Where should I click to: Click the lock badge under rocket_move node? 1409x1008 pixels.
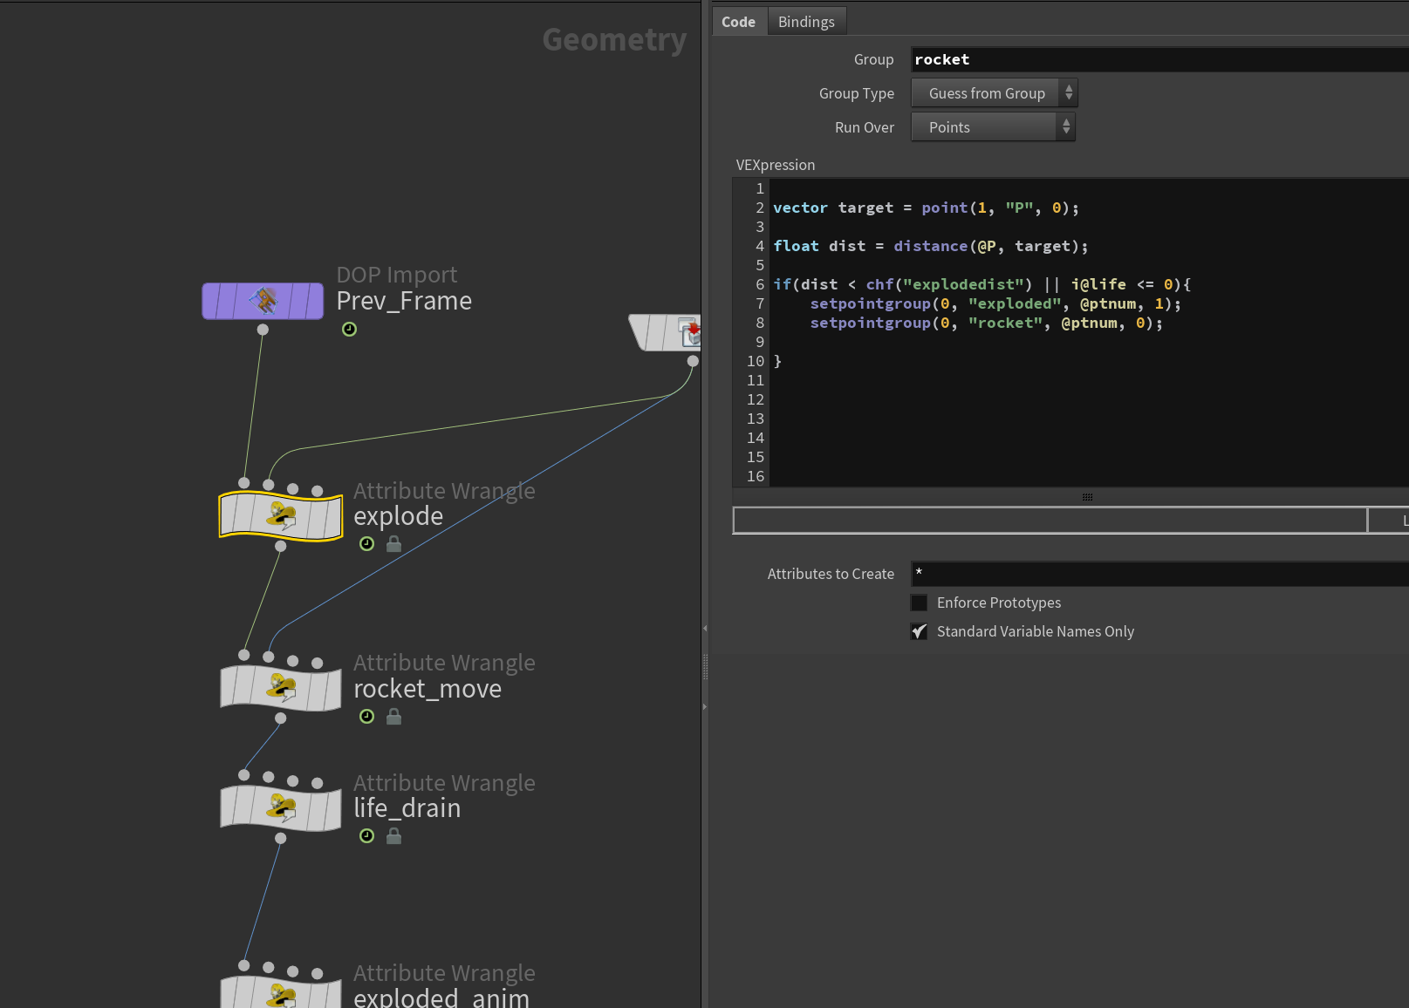pos(394,717)
